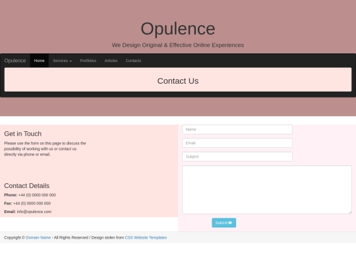Click the Fax number line
Image resolution: width=356 pixels, height=267 pixels.
pos(28,204)
